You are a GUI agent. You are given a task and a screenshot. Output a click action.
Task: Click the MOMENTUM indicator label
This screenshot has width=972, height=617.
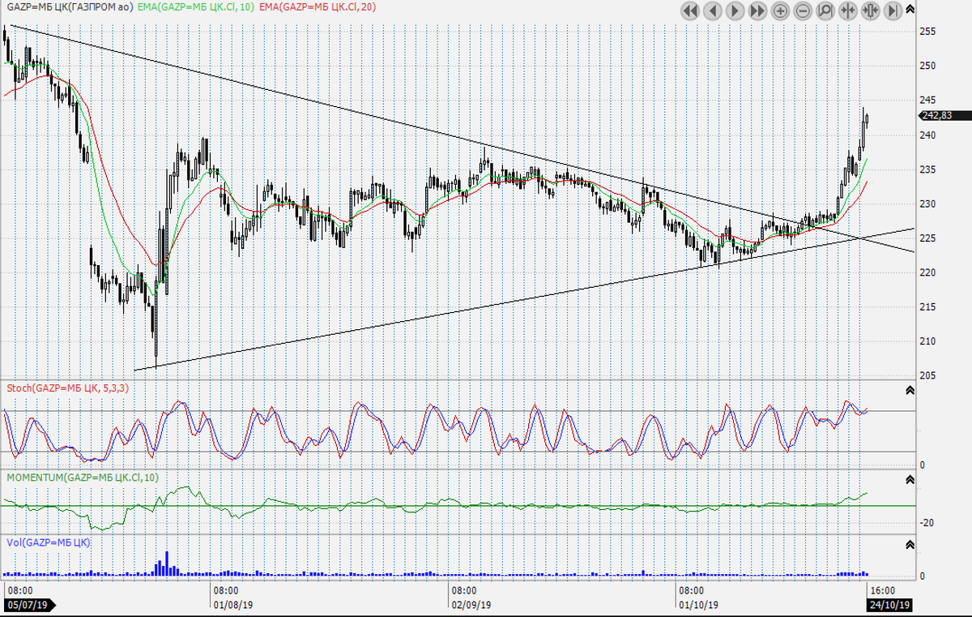pos(83,477)
